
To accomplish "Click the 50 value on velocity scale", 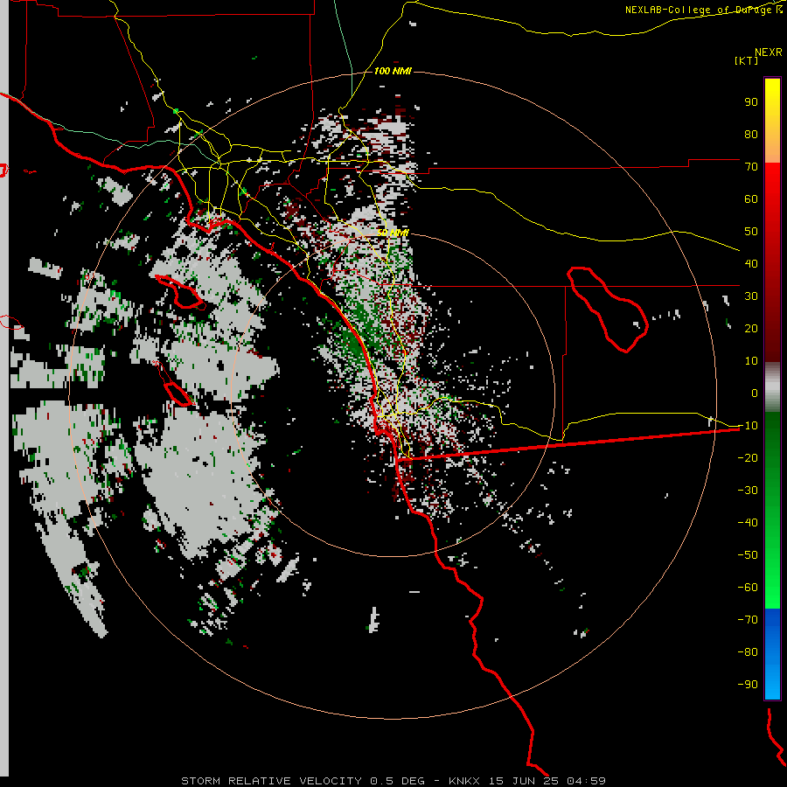I will click(751, 232).
